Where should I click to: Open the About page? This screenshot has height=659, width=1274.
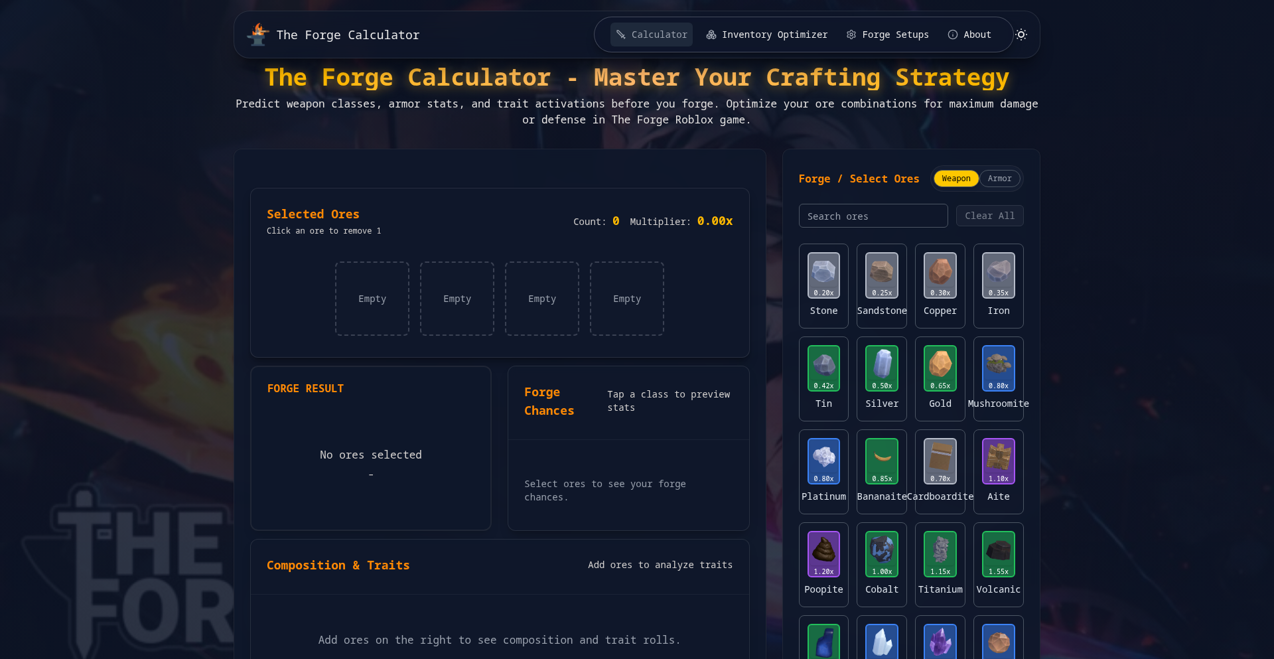click(969, 35)
